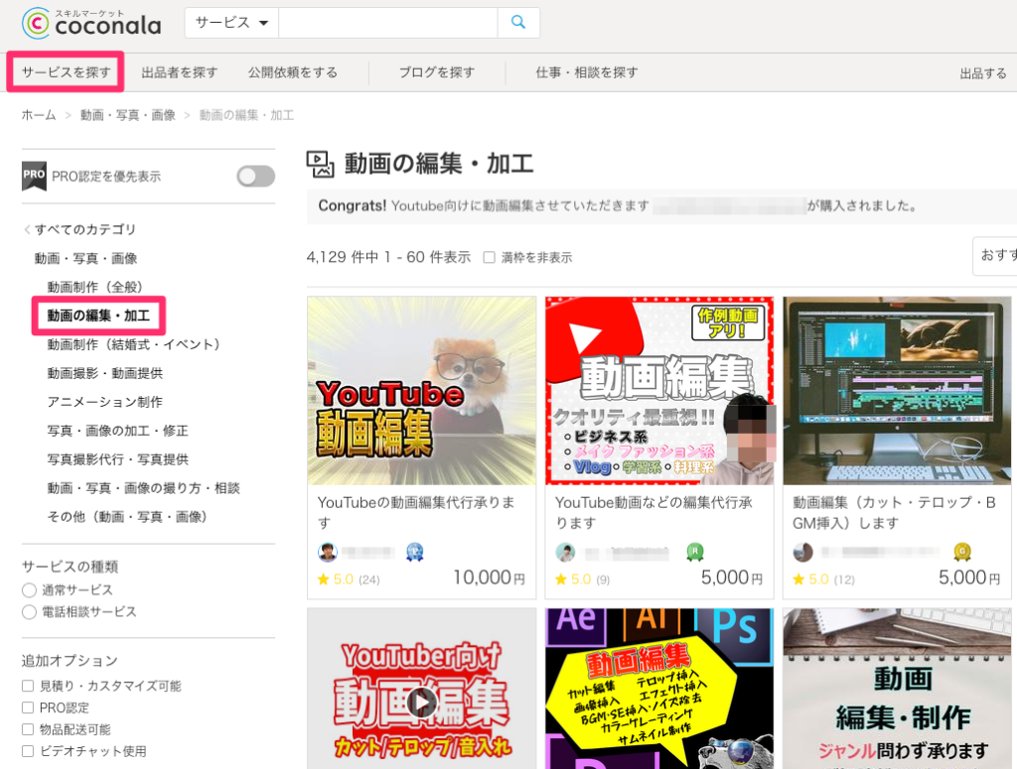Click the search text field
Viewport: 1017px width, 769px height.
click(x=388, y=22)
